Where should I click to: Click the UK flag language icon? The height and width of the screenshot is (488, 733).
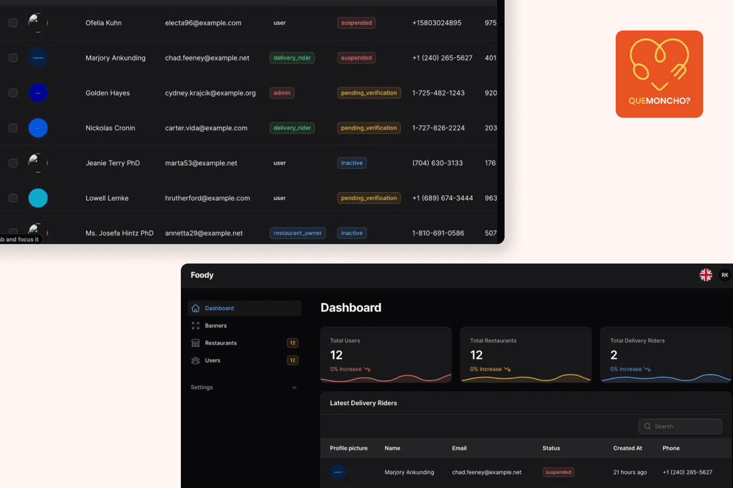[706, 275]
